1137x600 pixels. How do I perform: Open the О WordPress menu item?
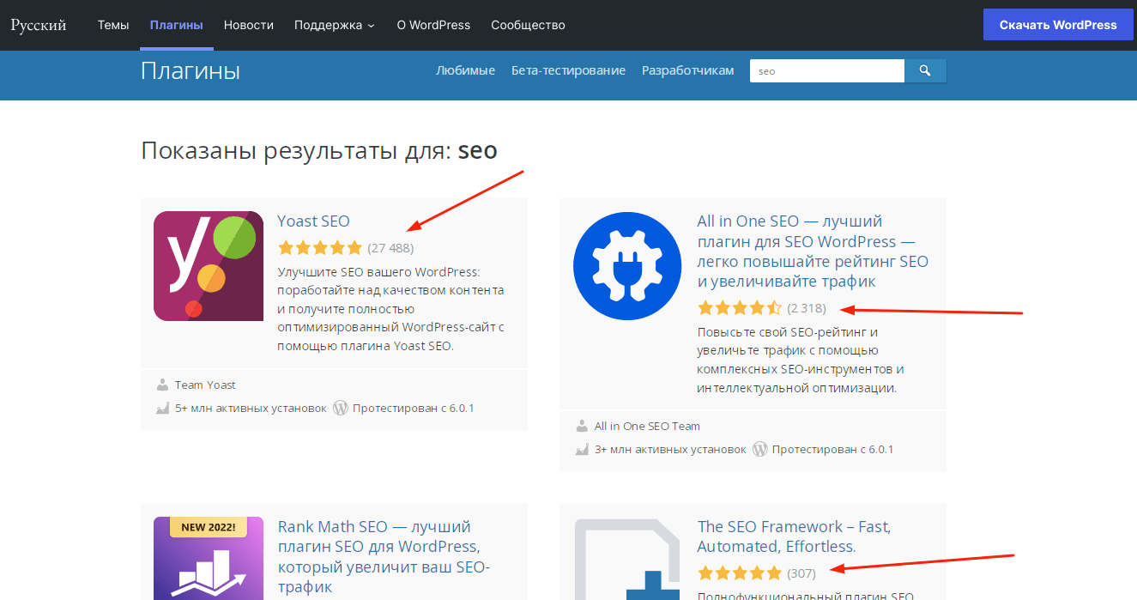pyautogui.click(x=433, y=25)
